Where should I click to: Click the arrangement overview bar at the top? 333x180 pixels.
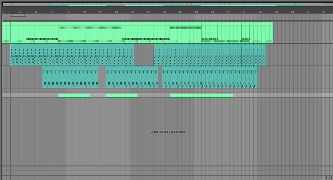tap(167, 4)
